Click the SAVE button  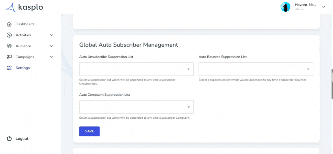click(x=89, y=131)
